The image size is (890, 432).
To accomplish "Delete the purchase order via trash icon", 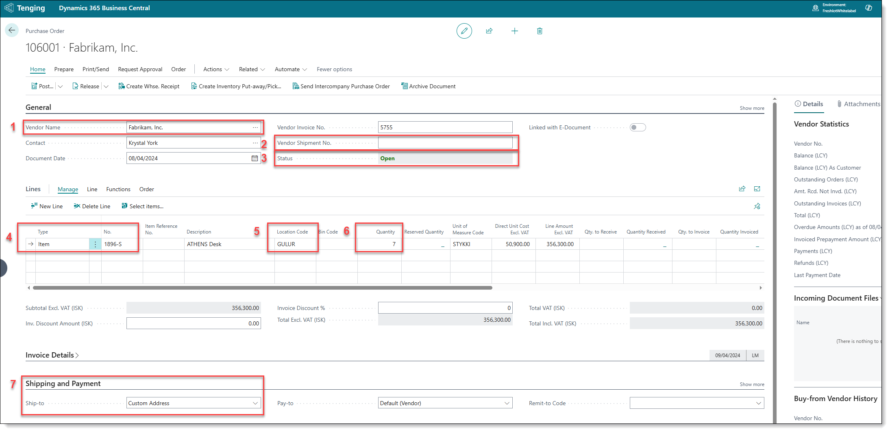I will pyautogui.click(x=540, y=31).
